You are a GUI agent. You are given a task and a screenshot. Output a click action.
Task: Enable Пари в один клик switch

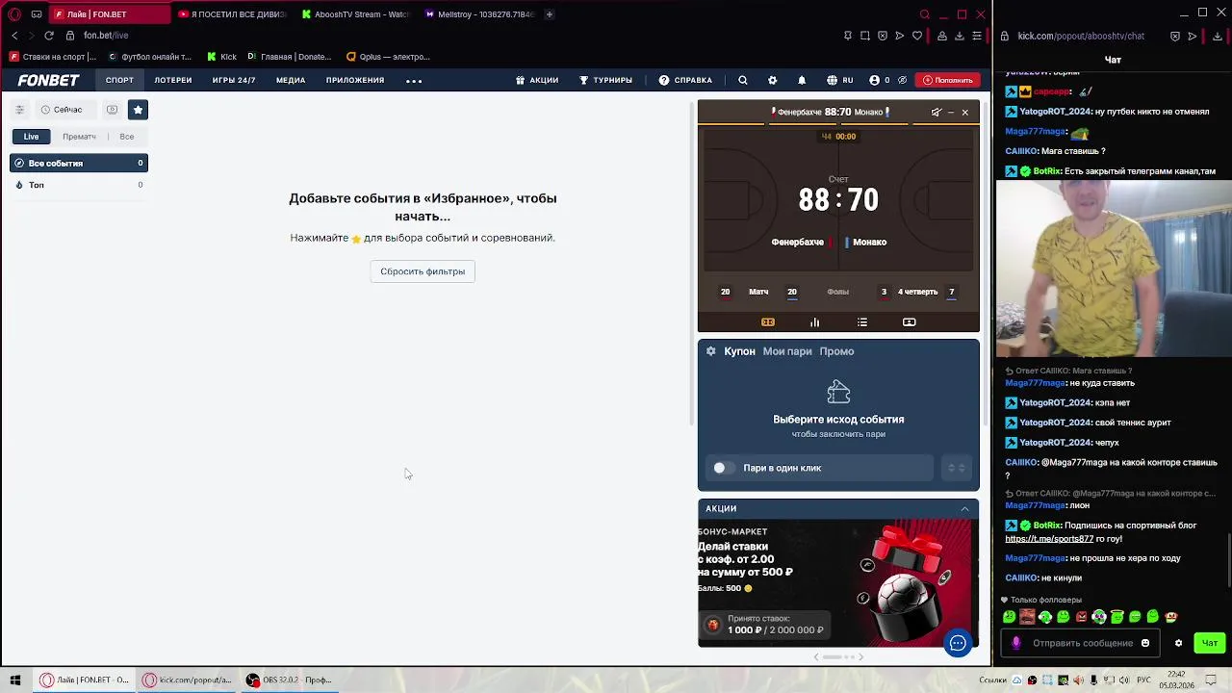point(724,468)
